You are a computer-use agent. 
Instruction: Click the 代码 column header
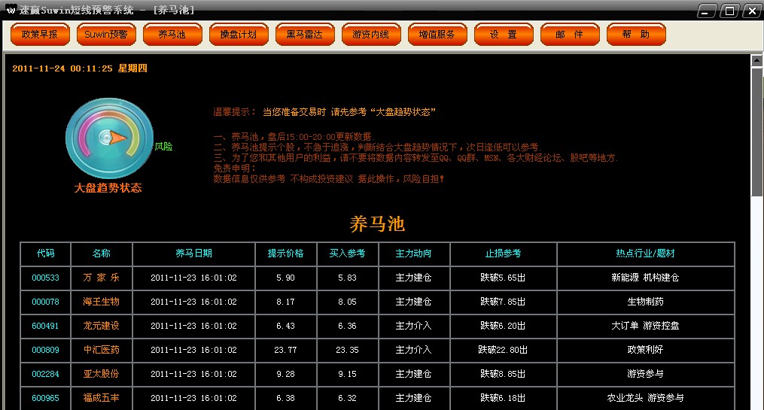(x=45, y=254)
